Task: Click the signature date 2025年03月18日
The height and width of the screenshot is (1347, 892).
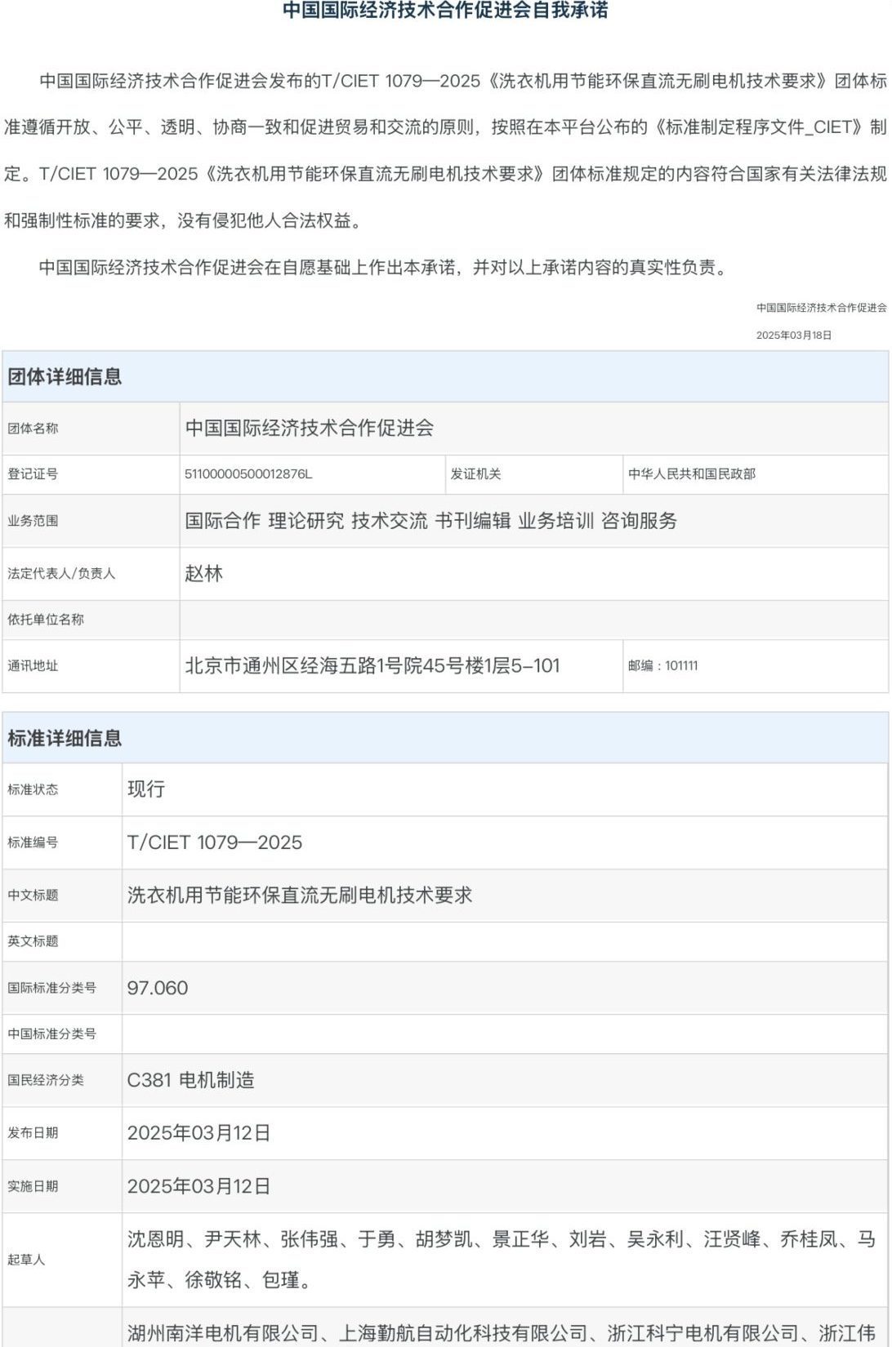Action: pos(793,336)
